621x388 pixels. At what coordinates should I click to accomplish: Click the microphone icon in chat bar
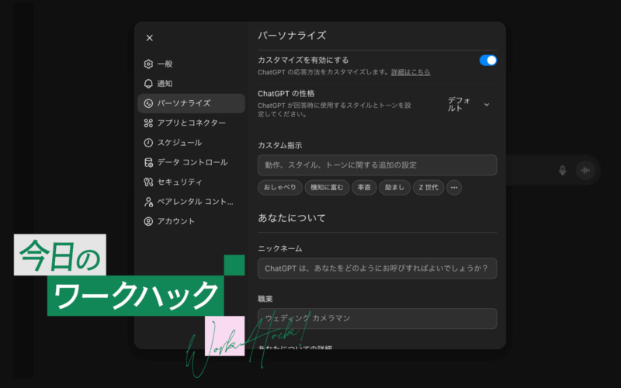click(563, 170)
